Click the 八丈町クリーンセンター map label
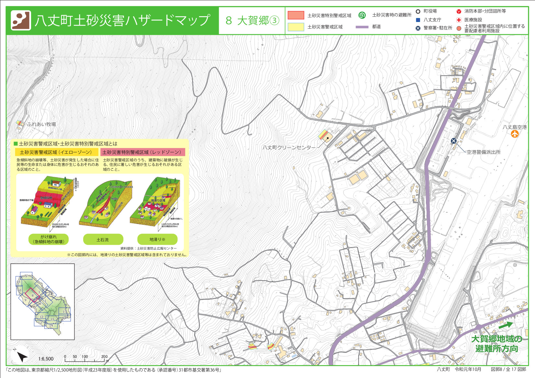This screenshot has width=535, height=378. [x=289, y=147]
